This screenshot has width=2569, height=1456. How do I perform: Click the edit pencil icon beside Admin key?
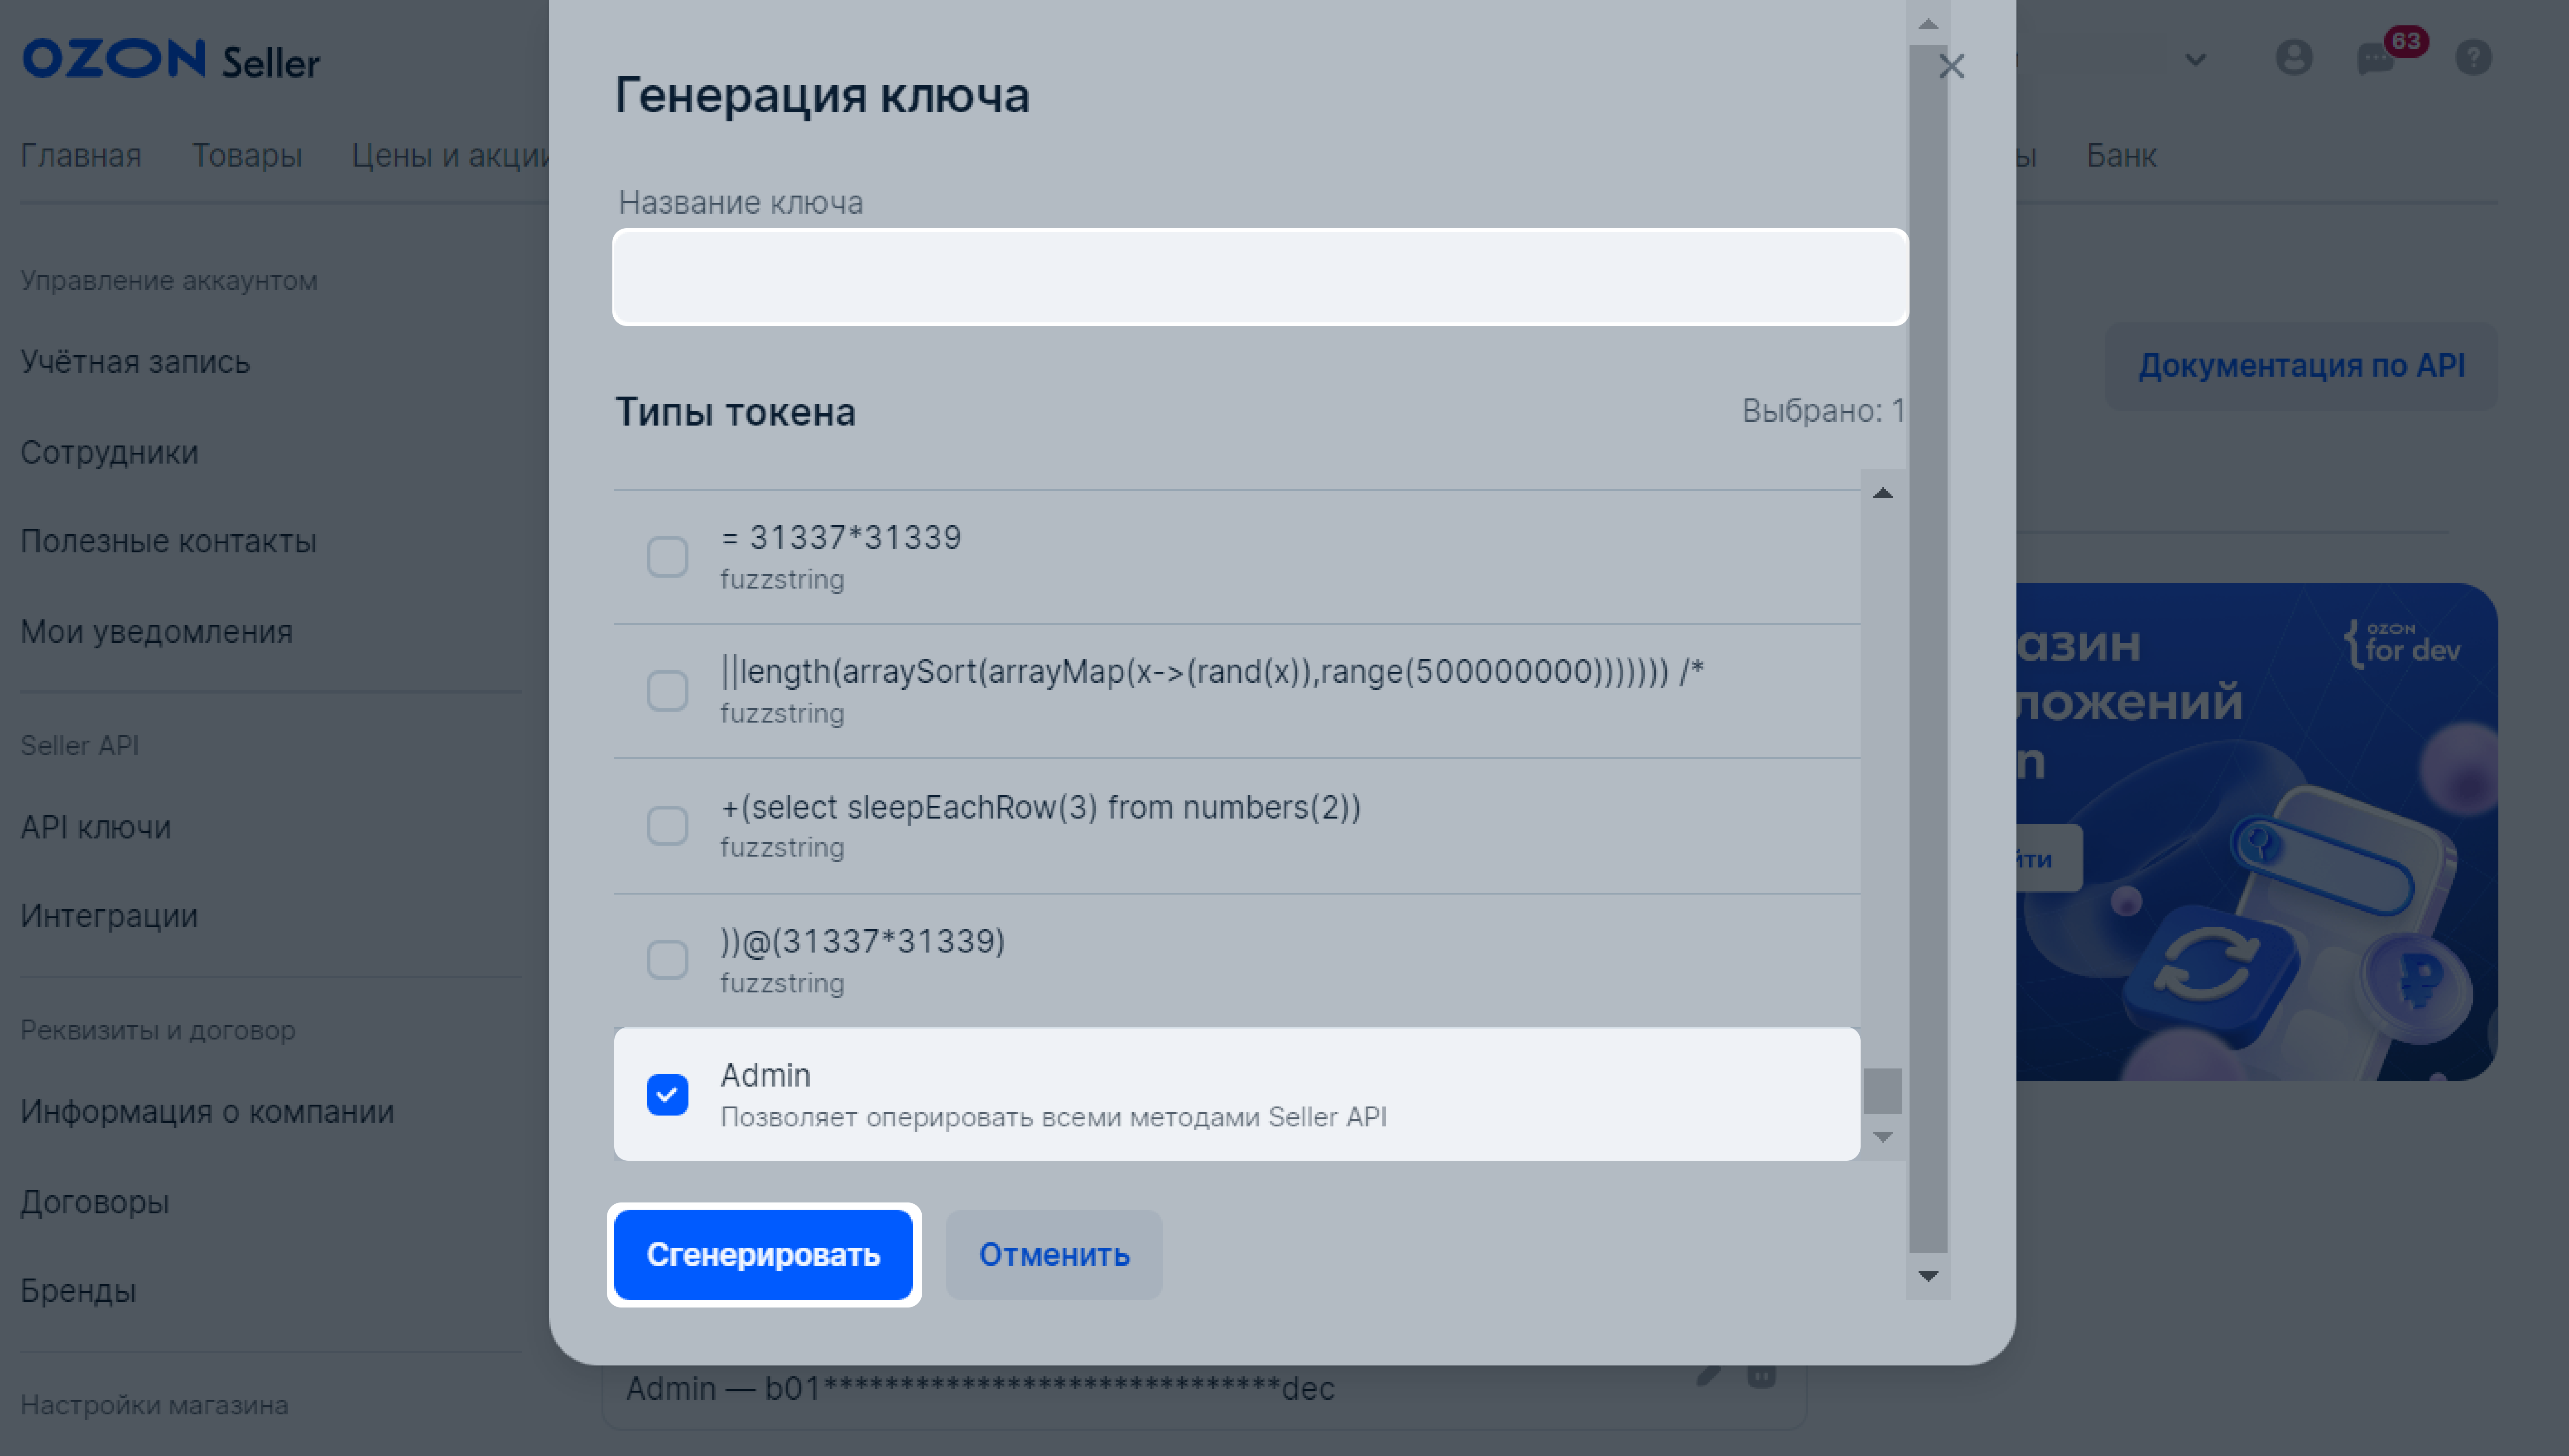1710,1375
